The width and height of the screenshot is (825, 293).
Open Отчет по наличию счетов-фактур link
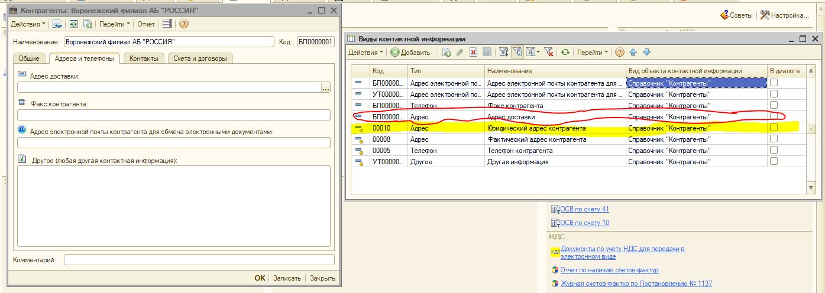tap(609, 270)
